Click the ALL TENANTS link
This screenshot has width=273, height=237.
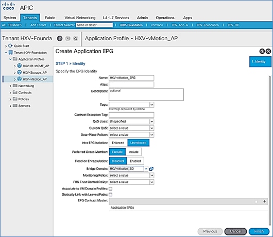point(12,25)
